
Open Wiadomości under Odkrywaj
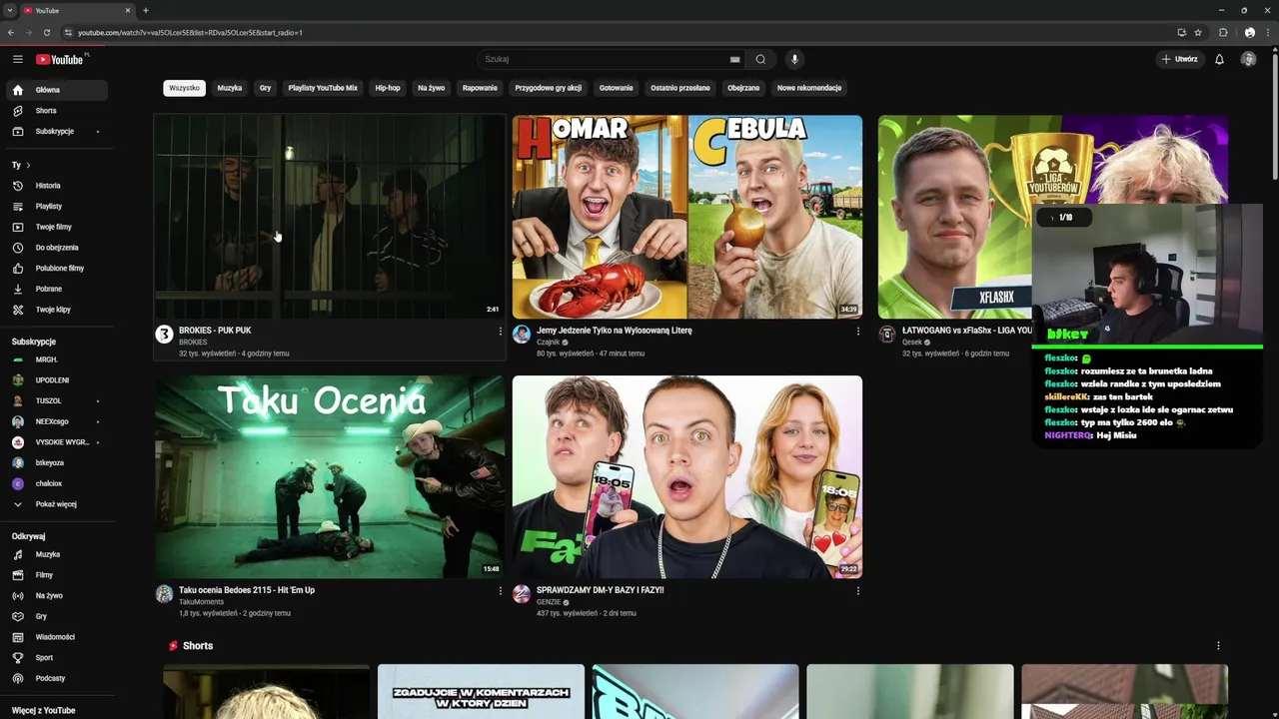click(x=57, y=637)
